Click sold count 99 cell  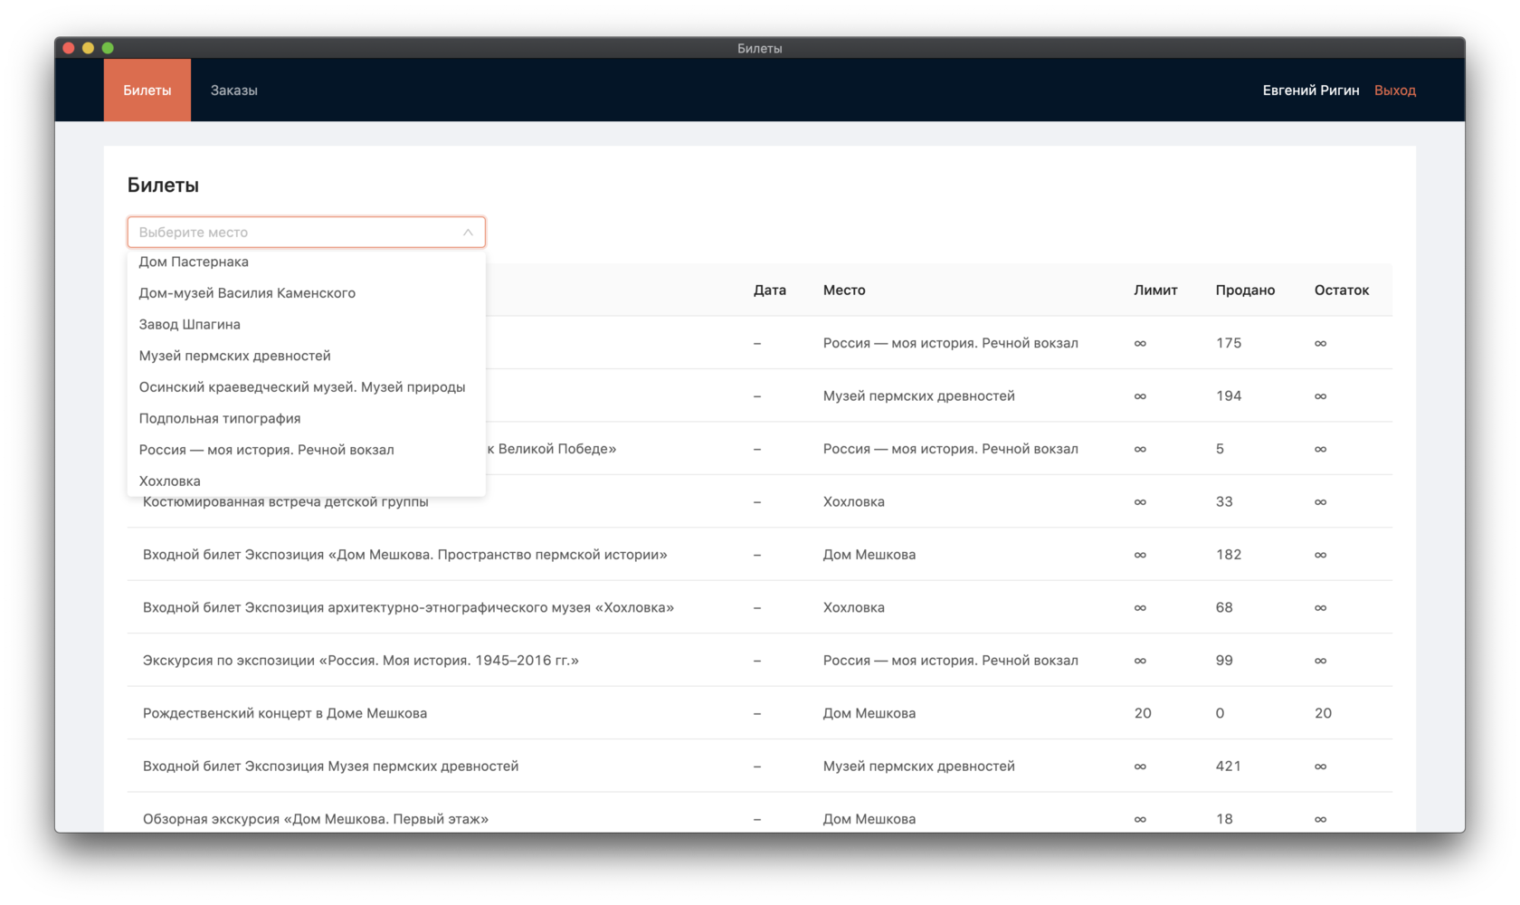[x=1224, y=661]
